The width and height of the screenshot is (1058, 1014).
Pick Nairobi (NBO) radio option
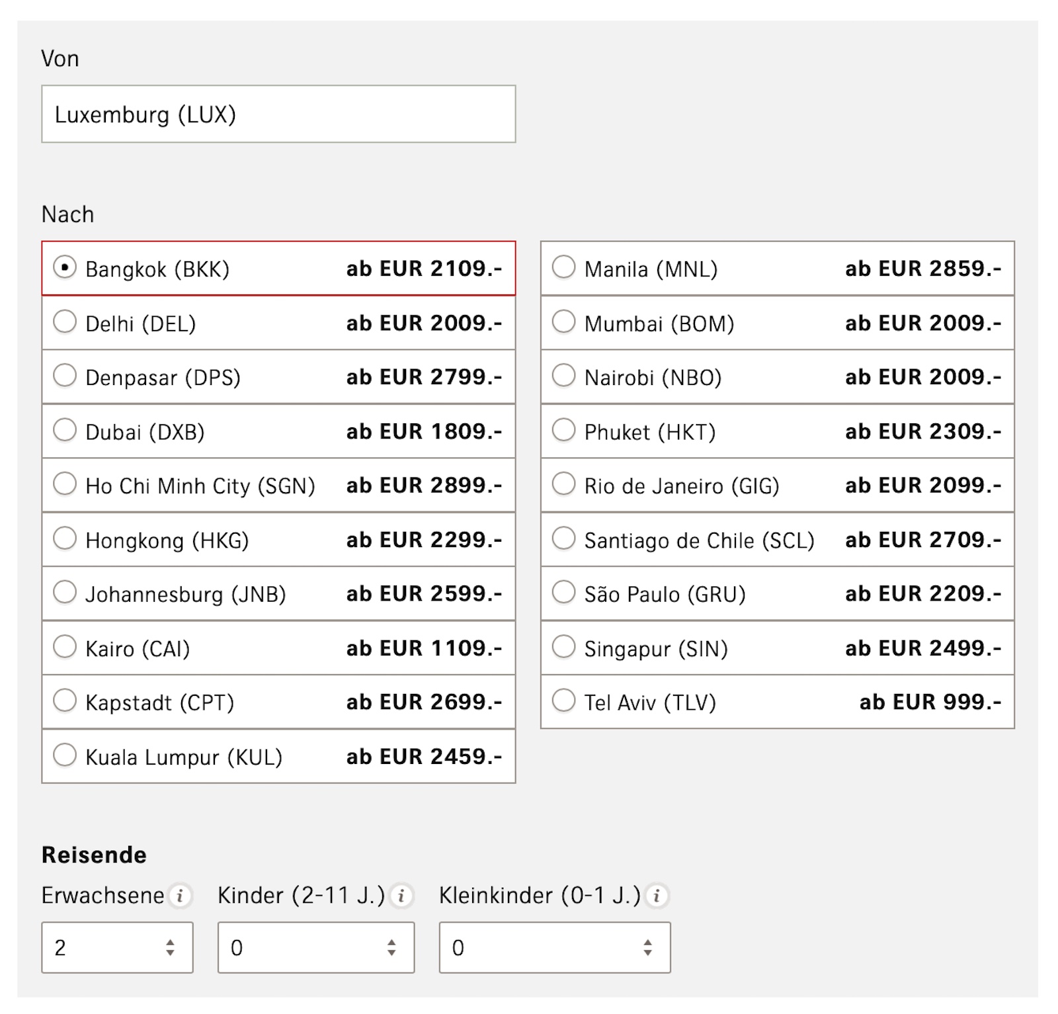pyautogui.click(x=563, y=376)
